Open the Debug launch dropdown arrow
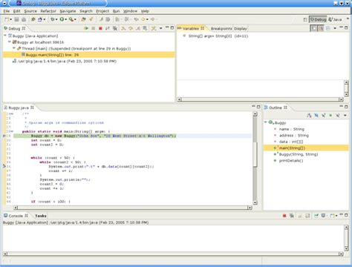352x267 pixels. coord(56,19)
